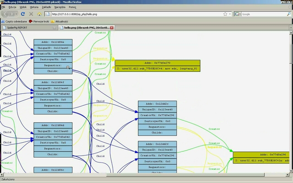The image size is (293, 183).
Task: Open the Często odwiedzane bookmark folder
Action: [14, 22]
